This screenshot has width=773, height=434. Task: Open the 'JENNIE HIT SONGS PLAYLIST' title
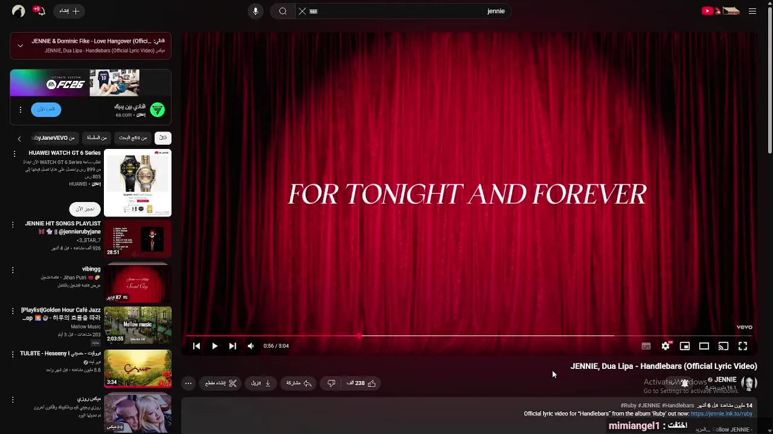point(63,228)
